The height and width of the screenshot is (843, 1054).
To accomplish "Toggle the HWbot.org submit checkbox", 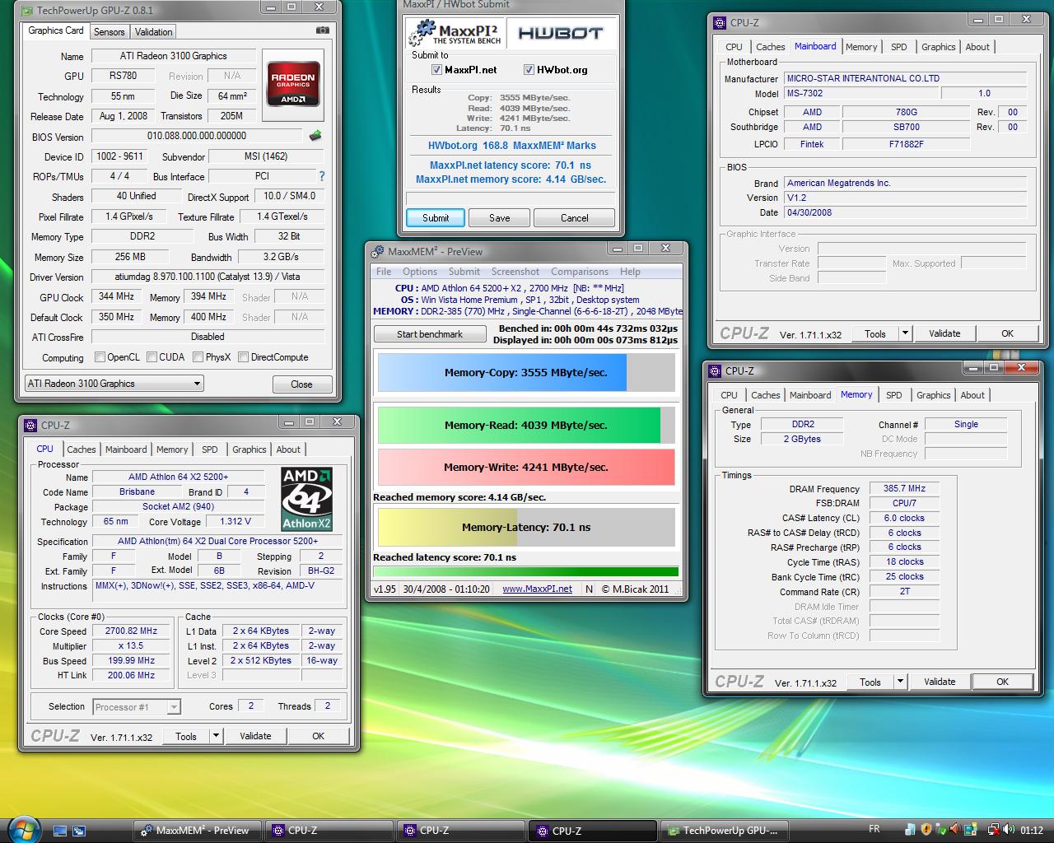I will (x=529, y=70).
